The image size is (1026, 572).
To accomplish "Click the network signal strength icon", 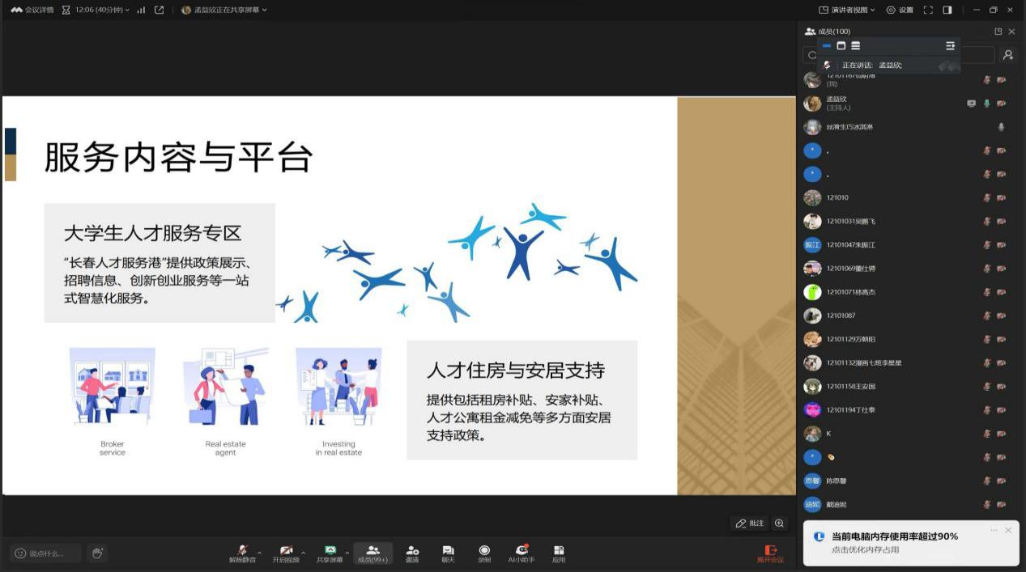I will [x=141, y=10].
